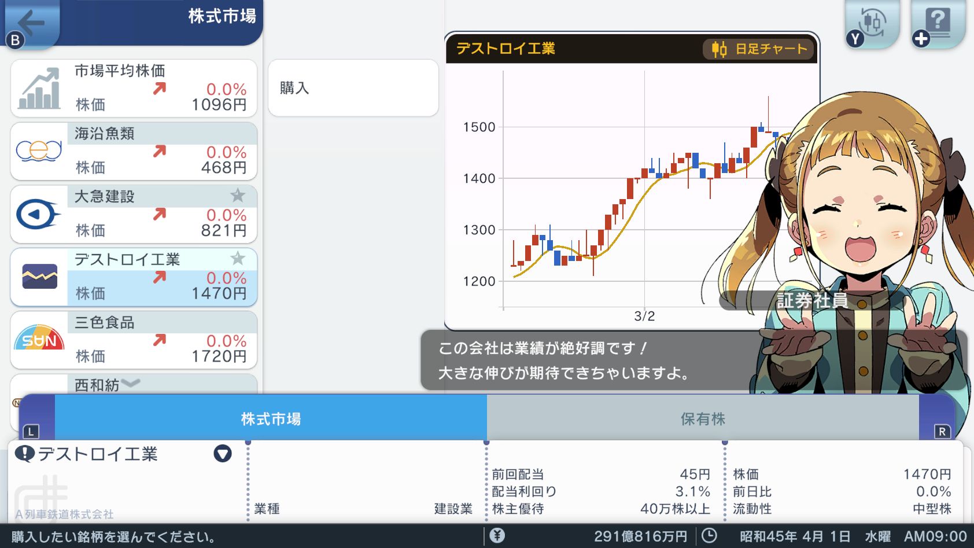Toggle favorite star for デストロイ工業
This screenshot has width=974, height=548.
237,258
